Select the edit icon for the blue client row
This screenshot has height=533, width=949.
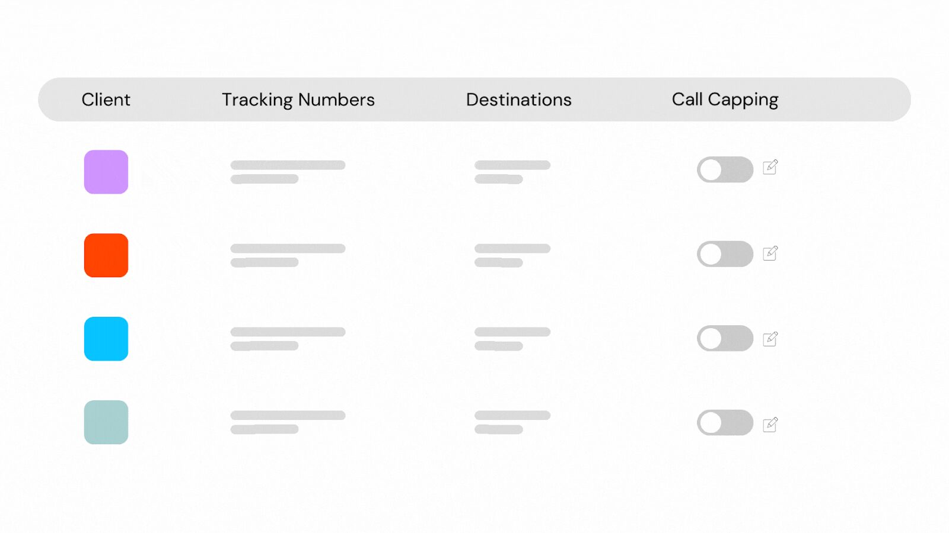pos(770,338)
